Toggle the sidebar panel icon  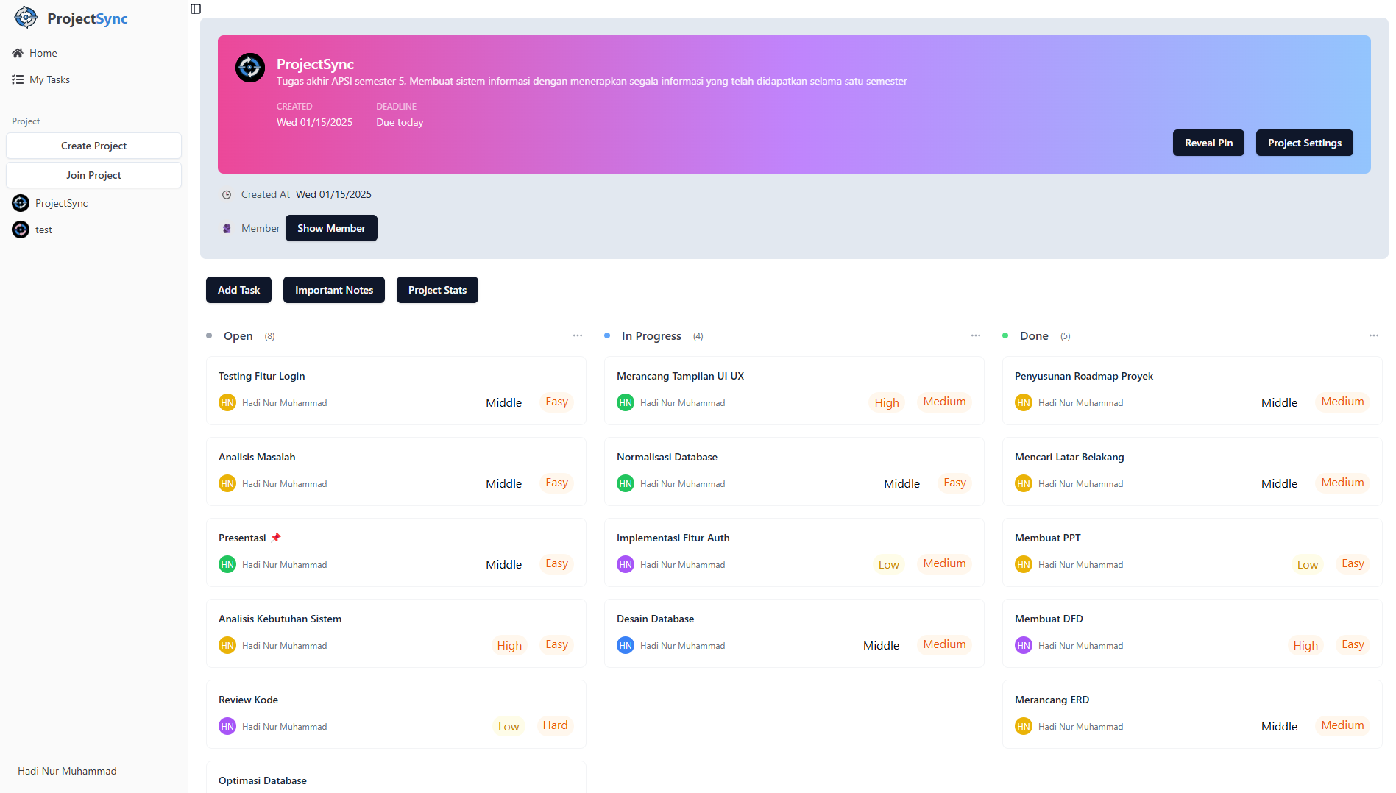point(196,9)
